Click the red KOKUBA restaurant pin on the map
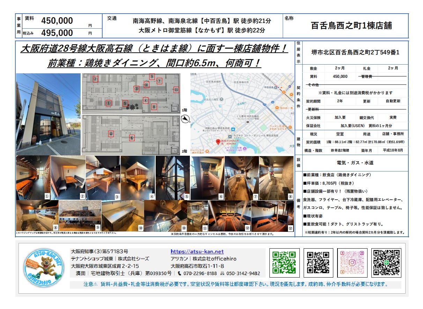 [218, 142]
